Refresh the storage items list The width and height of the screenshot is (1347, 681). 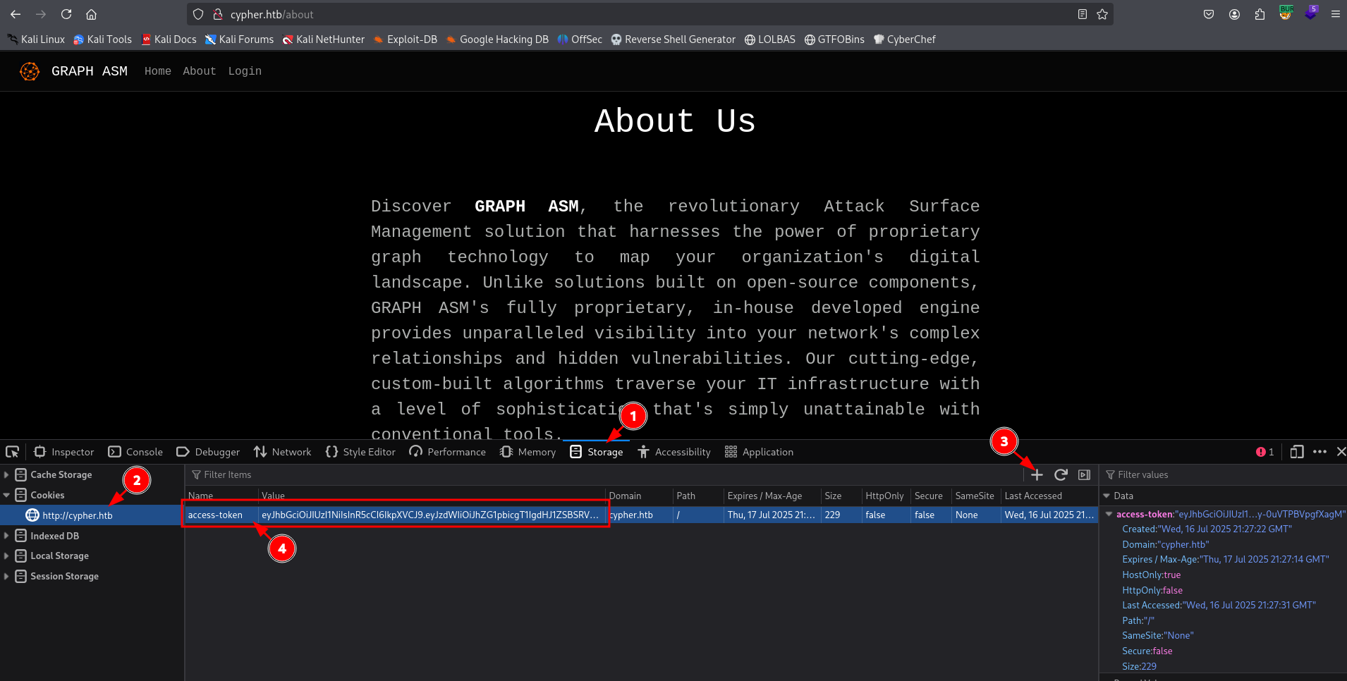tap(1061, 475)
